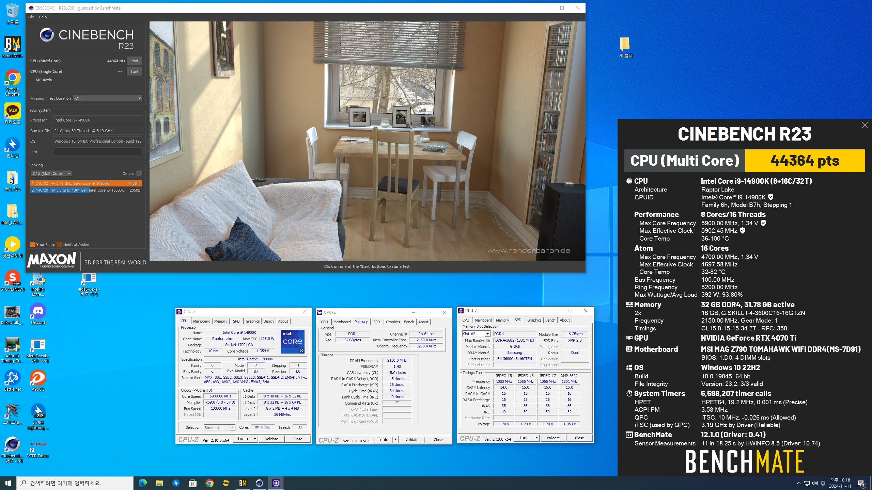872x490 pixels.
Task: Open the File menu in Cinebench
Action: pyautogui.click(x=31, y=17)
